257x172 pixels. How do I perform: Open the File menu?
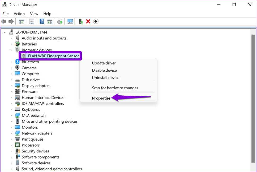[6, 14]
